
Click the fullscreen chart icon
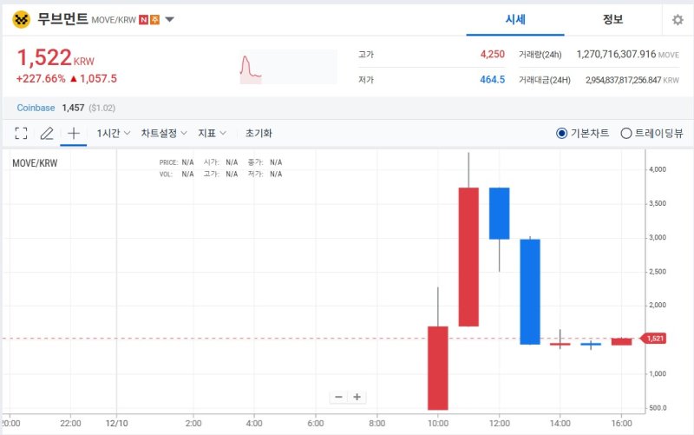pyautogui.click(x=22, y=134)
